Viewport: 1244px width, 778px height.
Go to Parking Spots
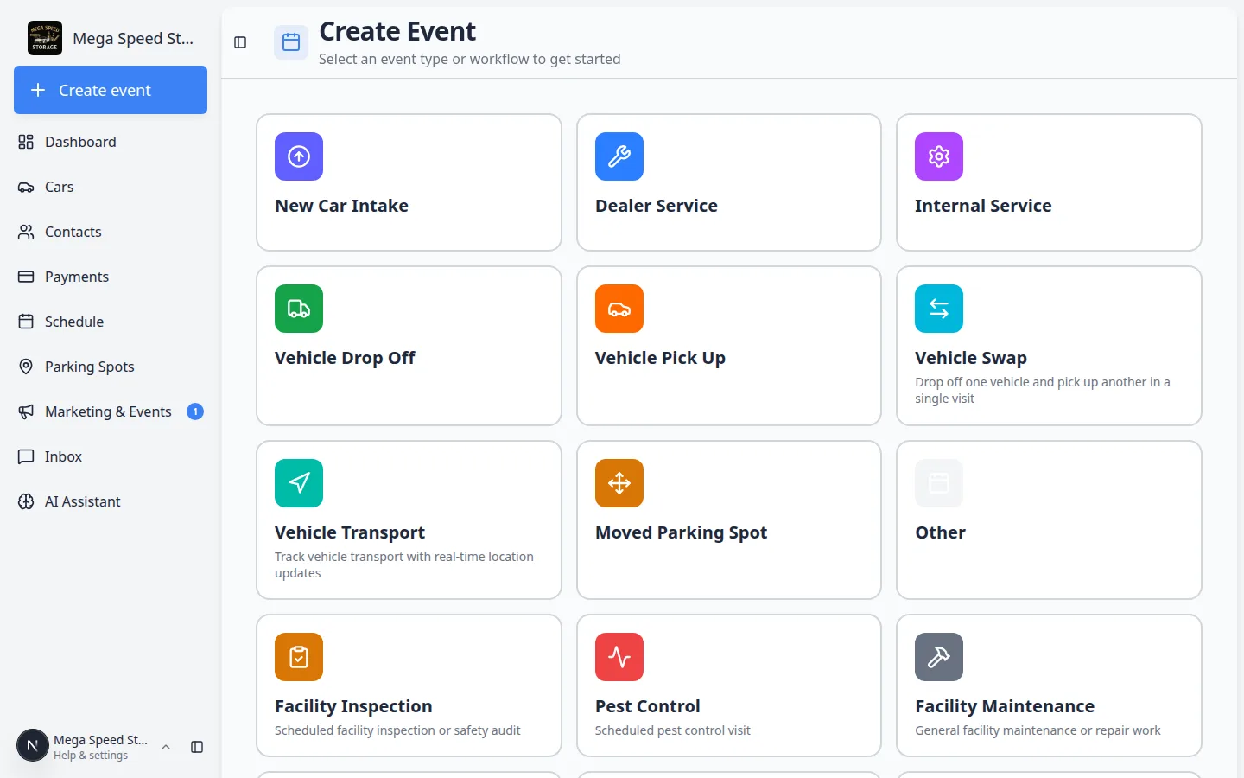coord(111,367)
